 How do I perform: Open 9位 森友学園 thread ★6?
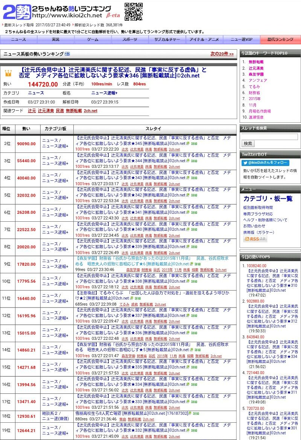point(152,261)
